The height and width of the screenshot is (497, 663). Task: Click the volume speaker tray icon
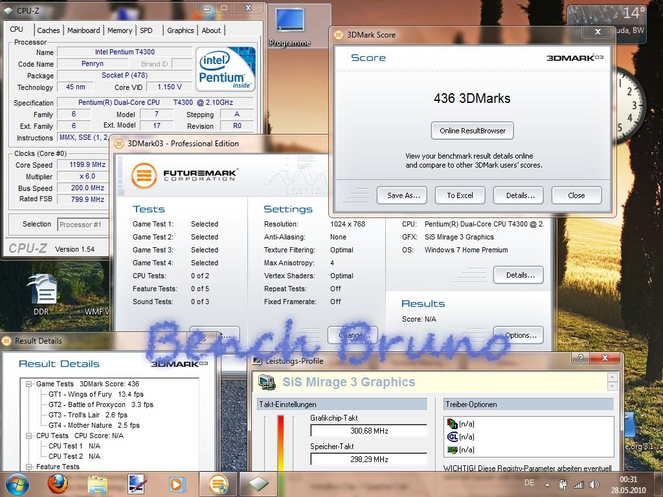594,485
